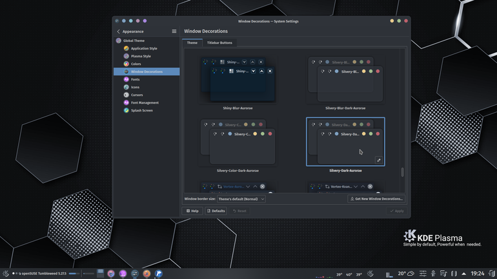The image size is (497, 279).
Task: Switch to the Titlebar Buttons tab
Action: click(219, 43)
